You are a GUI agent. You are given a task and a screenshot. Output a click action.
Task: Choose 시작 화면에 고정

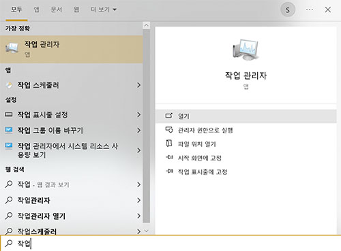[x=246, y=158]
